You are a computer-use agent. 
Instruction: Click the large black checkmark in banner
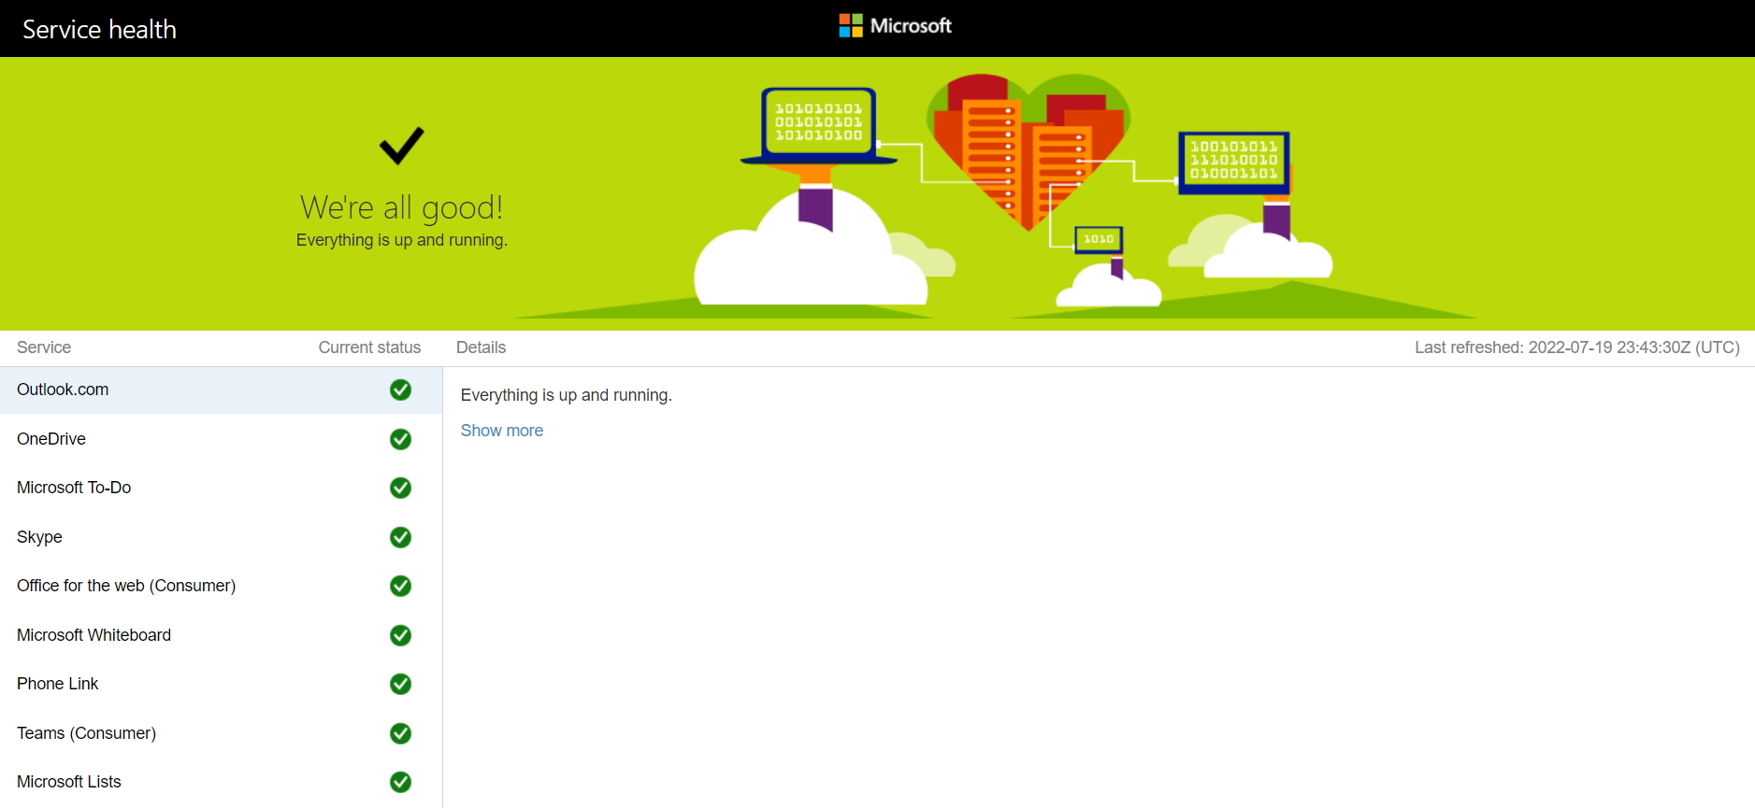click(401, 146)
